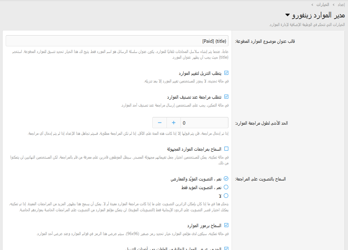Select the 'لا' voting radio option
This screenshot has height=250, width=348.
(x=226, y=196)
